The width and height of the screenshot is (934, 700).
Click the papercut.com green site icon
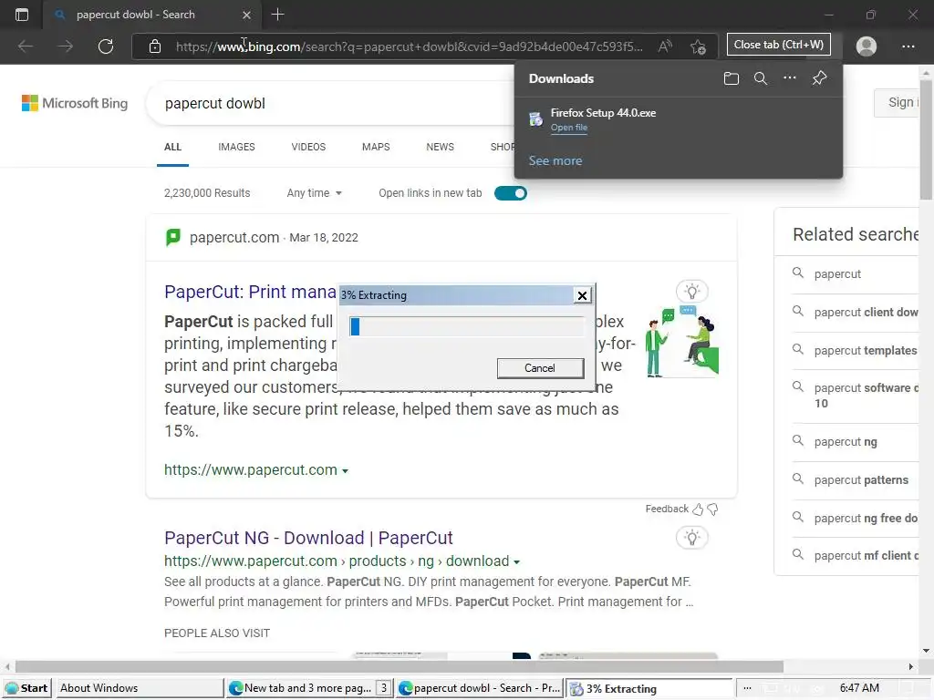[172, 238]
